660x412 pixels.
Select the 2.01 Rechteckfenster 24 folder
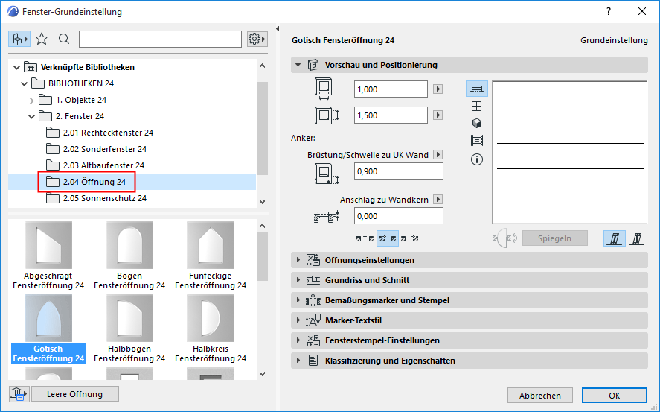pos(108,133)
